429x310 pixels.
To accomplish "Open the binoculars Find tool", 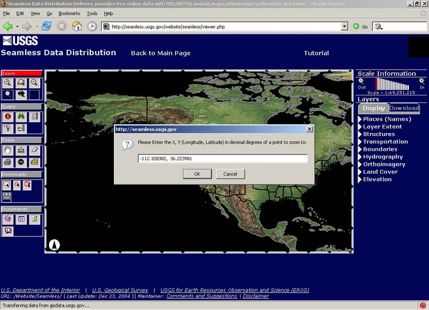I will coord(21,117).
